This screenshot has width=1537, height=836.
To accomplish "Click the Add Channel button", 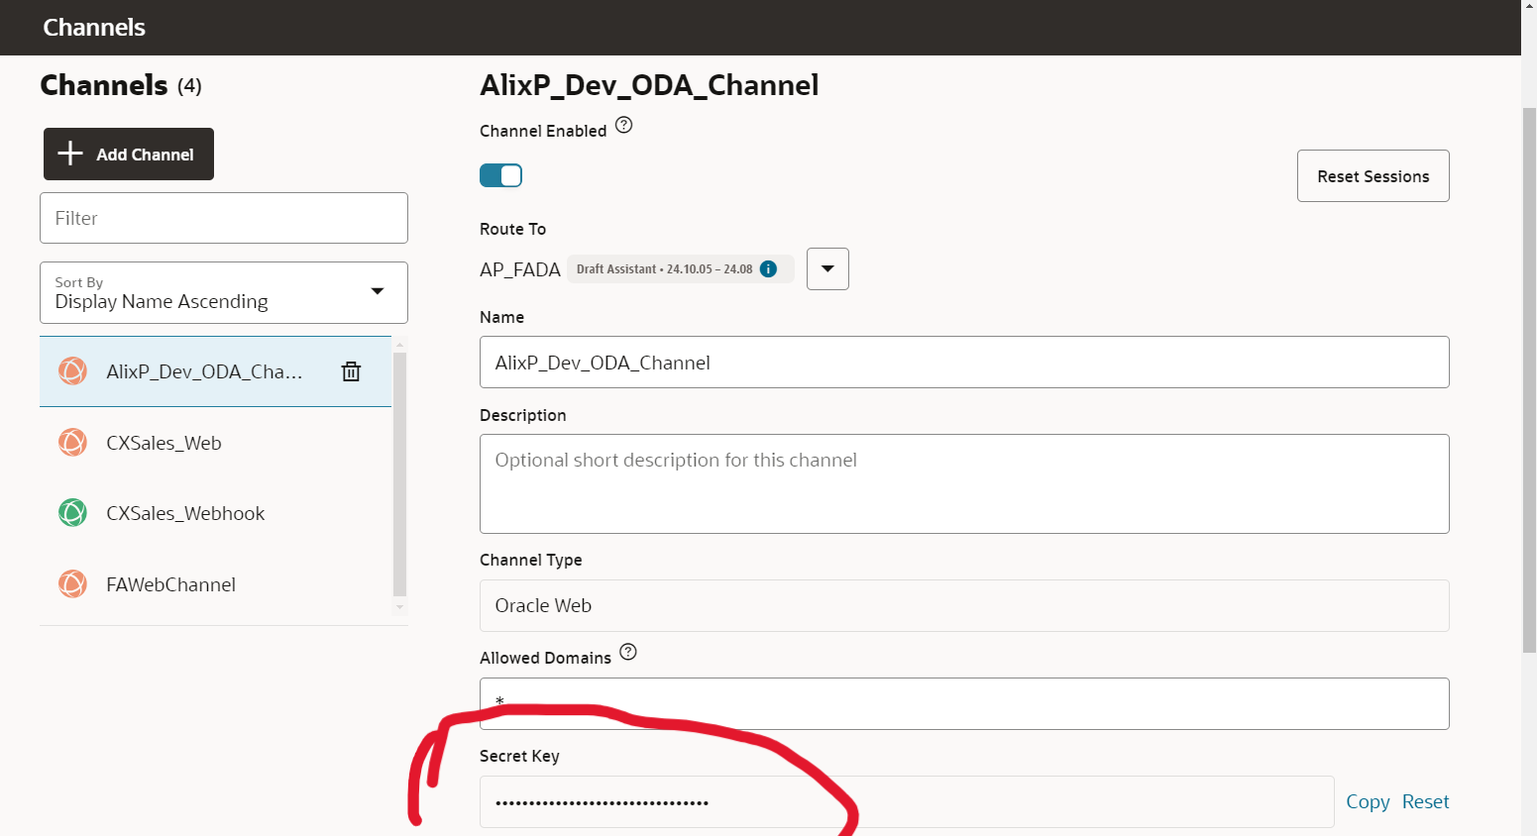I will 128,154.
